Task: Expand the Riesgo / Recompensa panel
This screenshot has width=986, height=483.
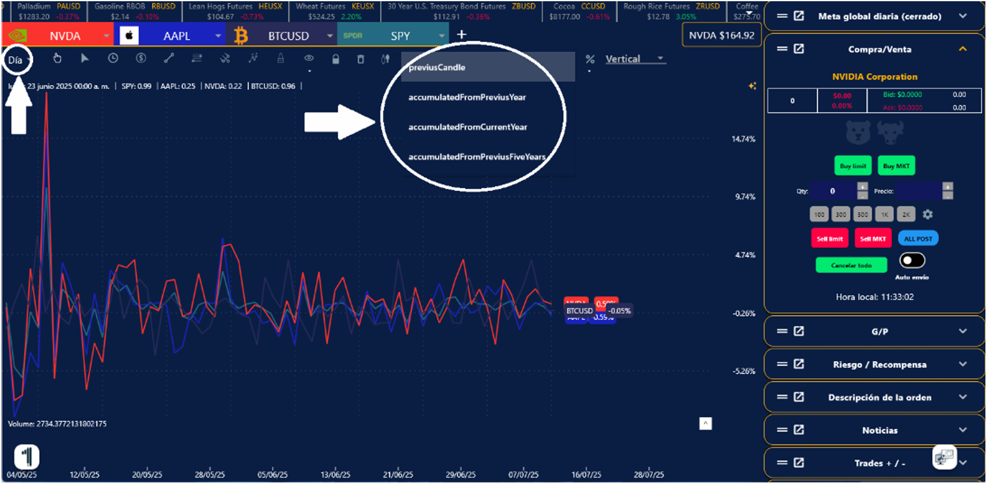Action: [x=962, y=365]
